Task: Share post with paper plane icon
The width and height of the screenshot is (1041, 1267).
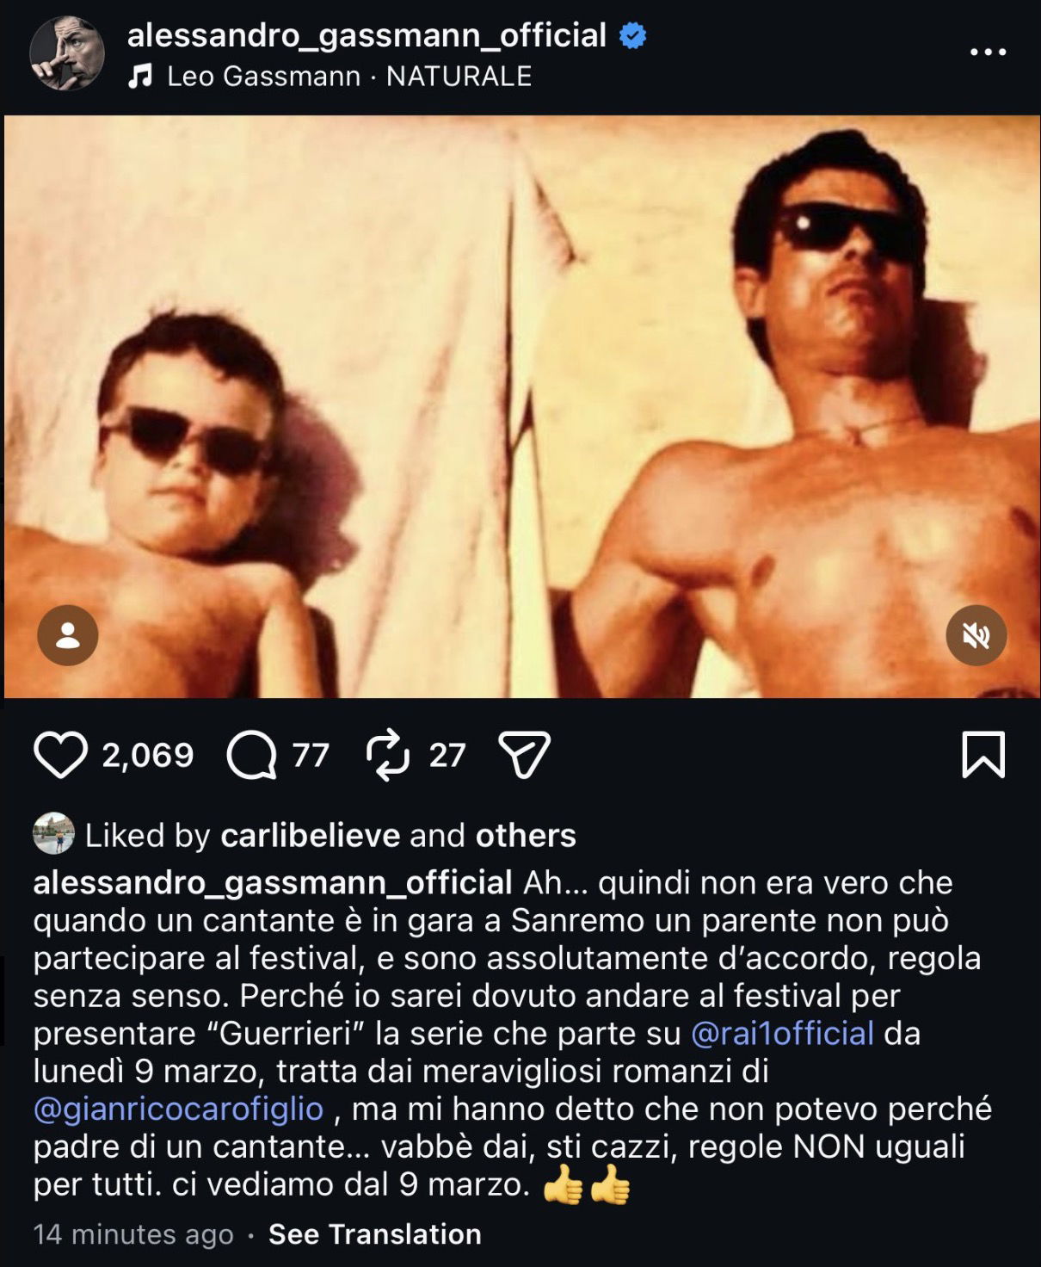Action: click(x=524, y=755)
